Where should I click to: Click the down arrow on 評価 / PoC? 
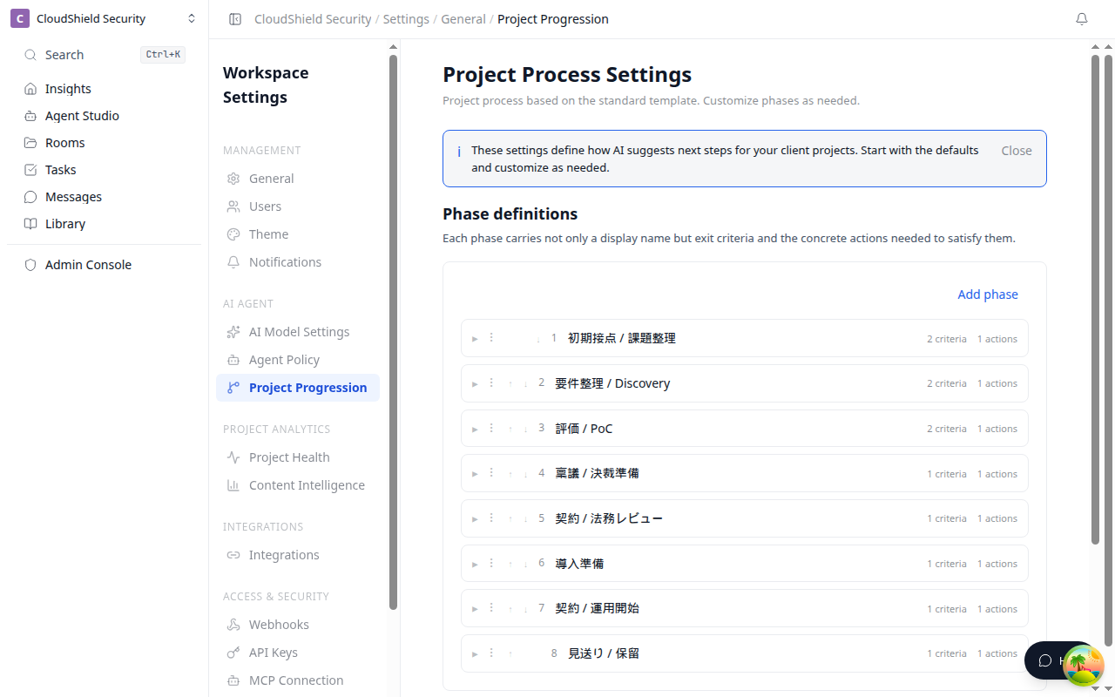[x=525, y=429]
